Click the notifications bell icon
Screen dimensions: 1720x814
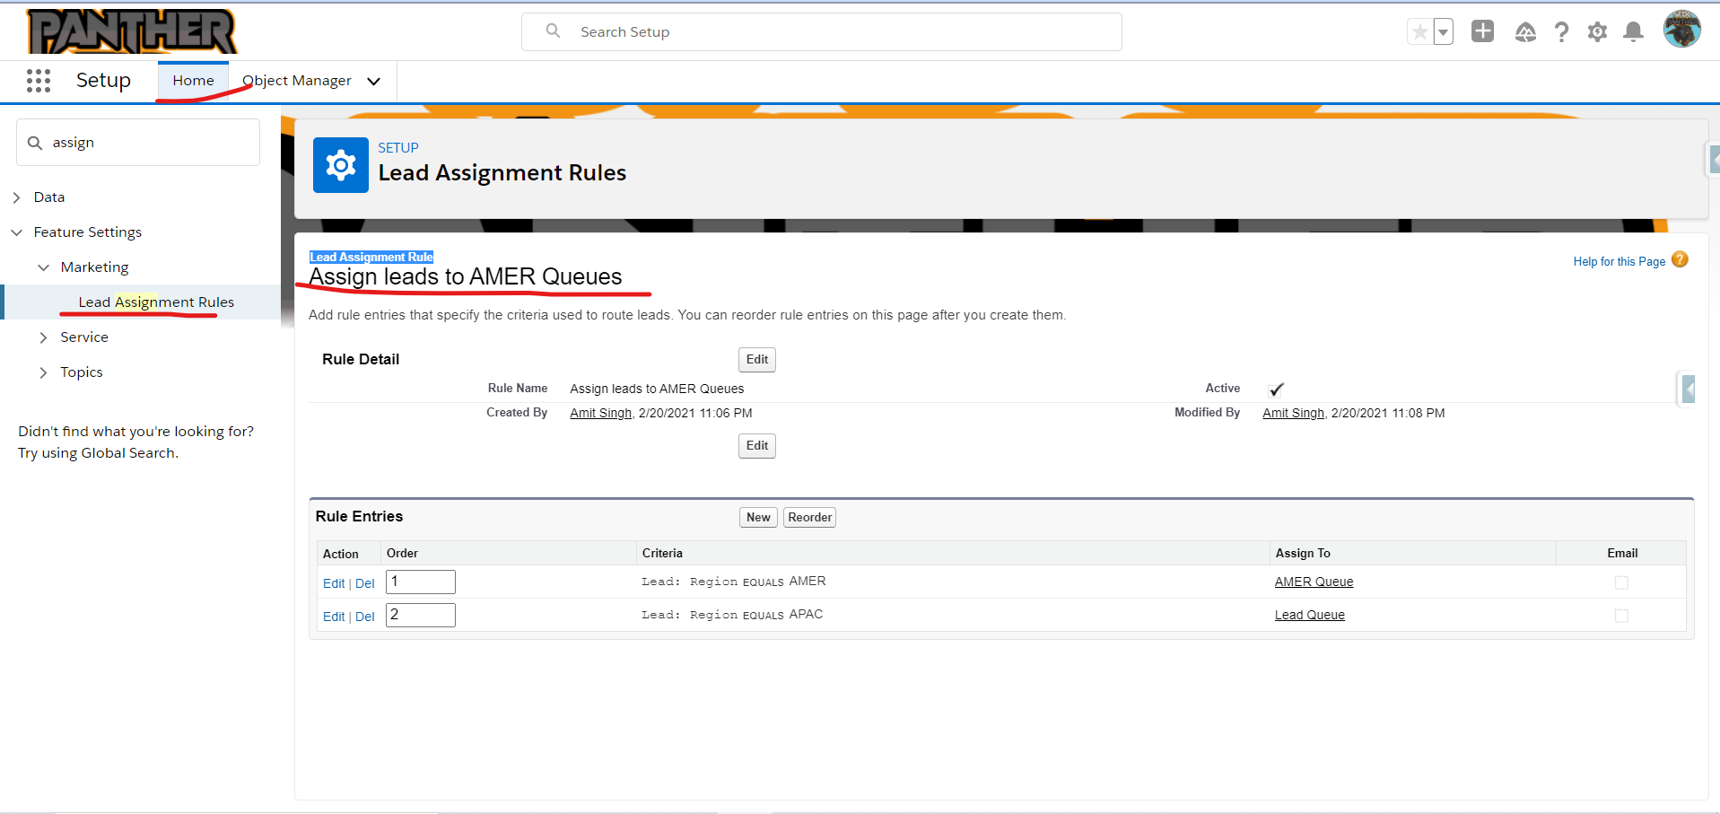[x=1633, y=31]
